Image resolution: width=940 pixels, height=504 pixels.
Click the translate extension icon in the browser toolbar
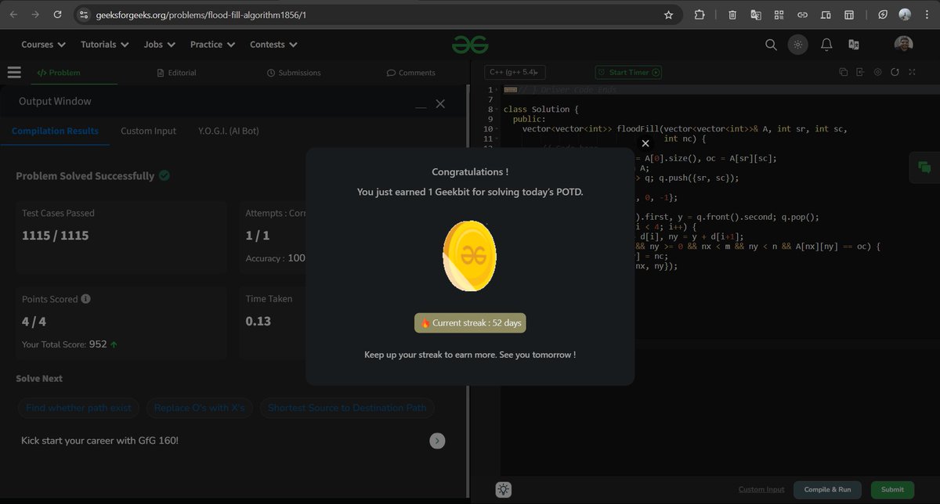pyautogui.click(x=756, y=14)
